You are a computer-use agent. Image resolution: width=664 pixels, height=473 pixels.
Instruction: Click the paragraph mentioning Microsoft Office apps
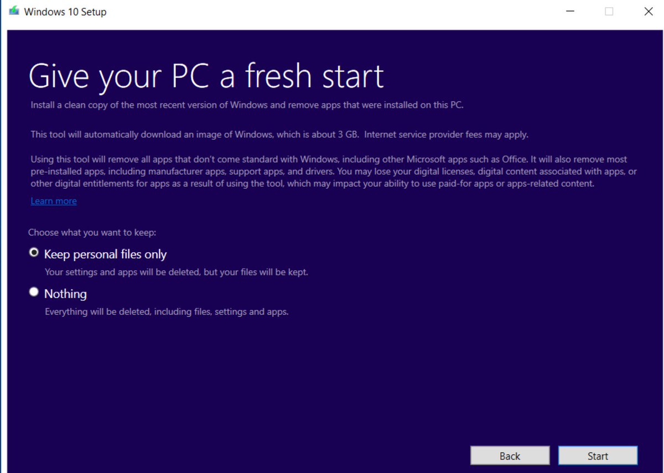point(334,171)
